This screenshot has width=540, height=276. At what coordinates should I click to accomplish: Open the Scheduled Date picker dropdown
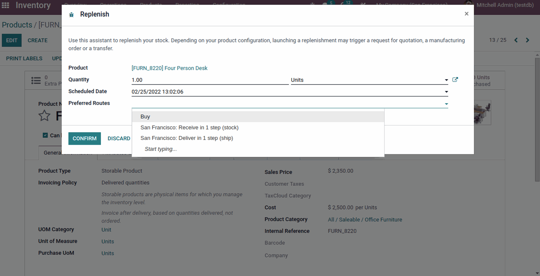click(446, 92)
